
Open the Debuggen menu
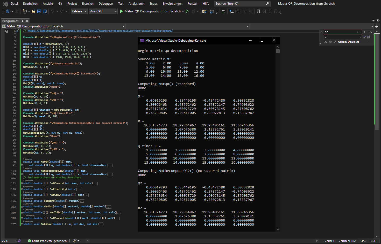(x=106, y=4)
